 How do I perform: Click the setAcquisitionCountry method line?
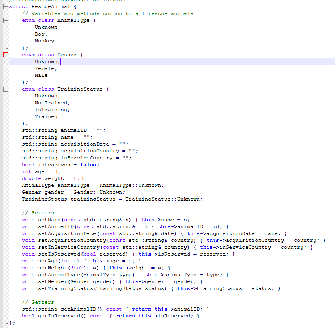coord(174,241)
